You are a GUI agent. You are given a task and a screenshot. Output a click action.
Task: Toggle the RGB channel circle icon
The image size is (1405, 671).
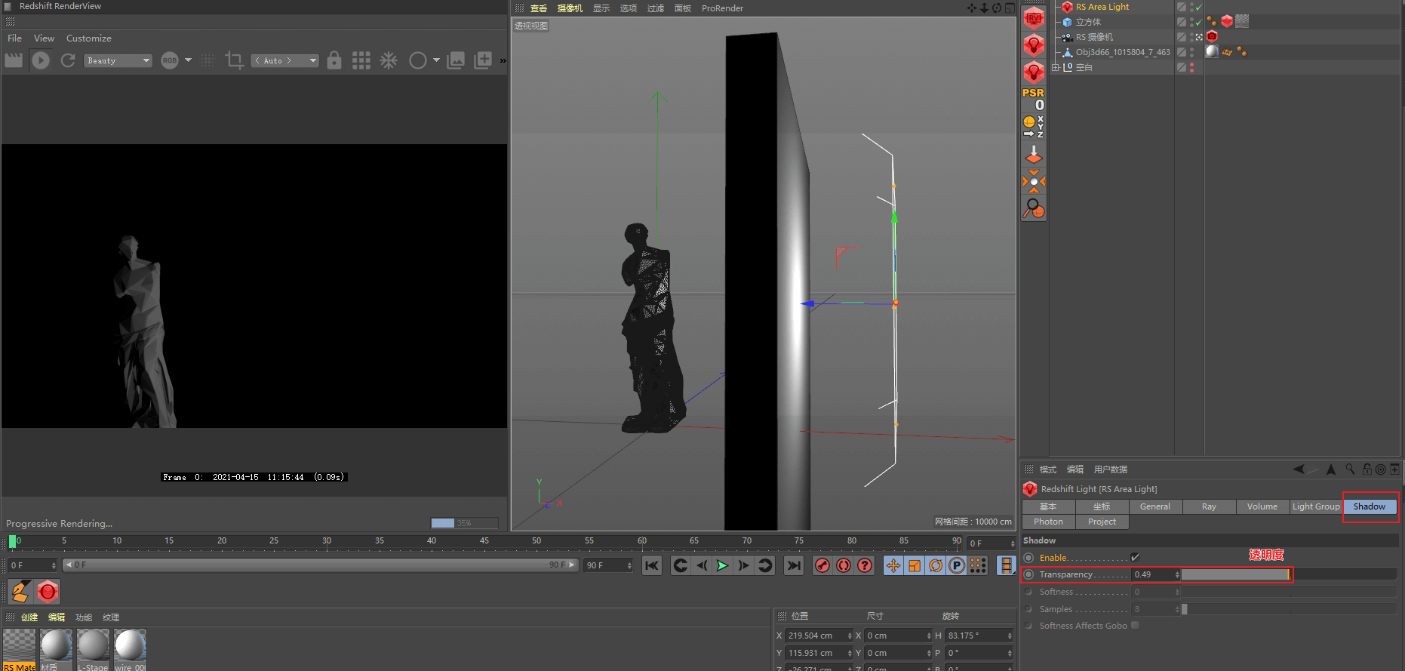coord(170,60)
